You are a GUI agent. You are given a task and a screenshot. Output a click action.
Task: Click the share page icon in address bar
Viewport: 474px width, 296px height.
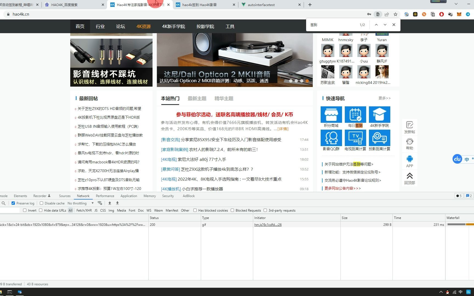(x=387, y=14)
